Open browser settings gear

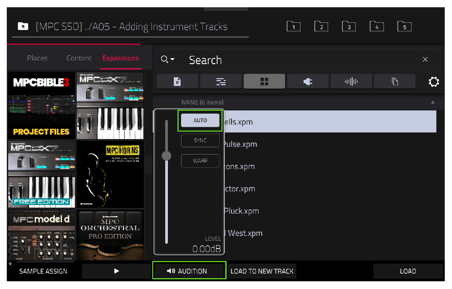click(x=433, y=82)
